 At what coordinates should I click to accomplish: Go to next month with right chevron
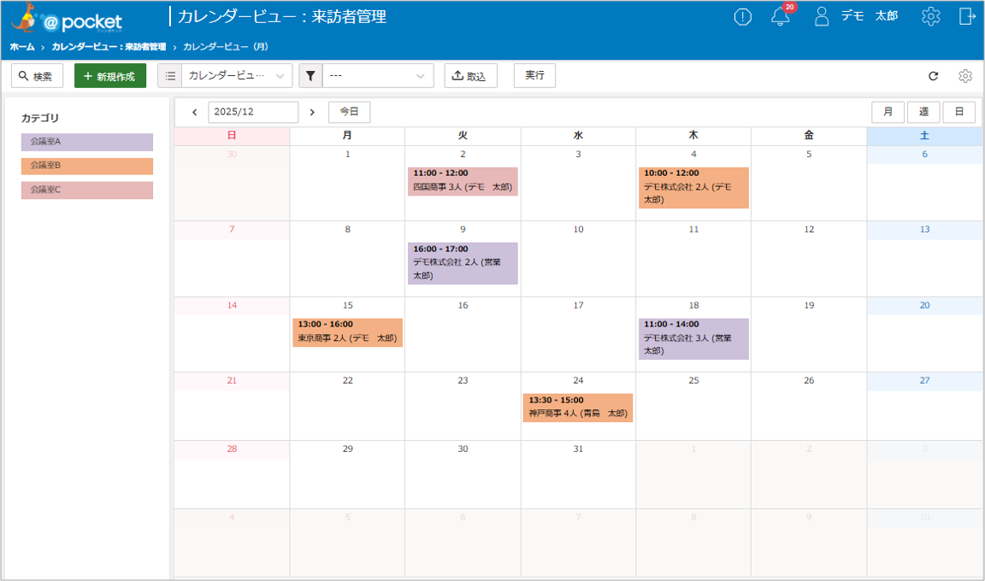[x=312, y=112]
